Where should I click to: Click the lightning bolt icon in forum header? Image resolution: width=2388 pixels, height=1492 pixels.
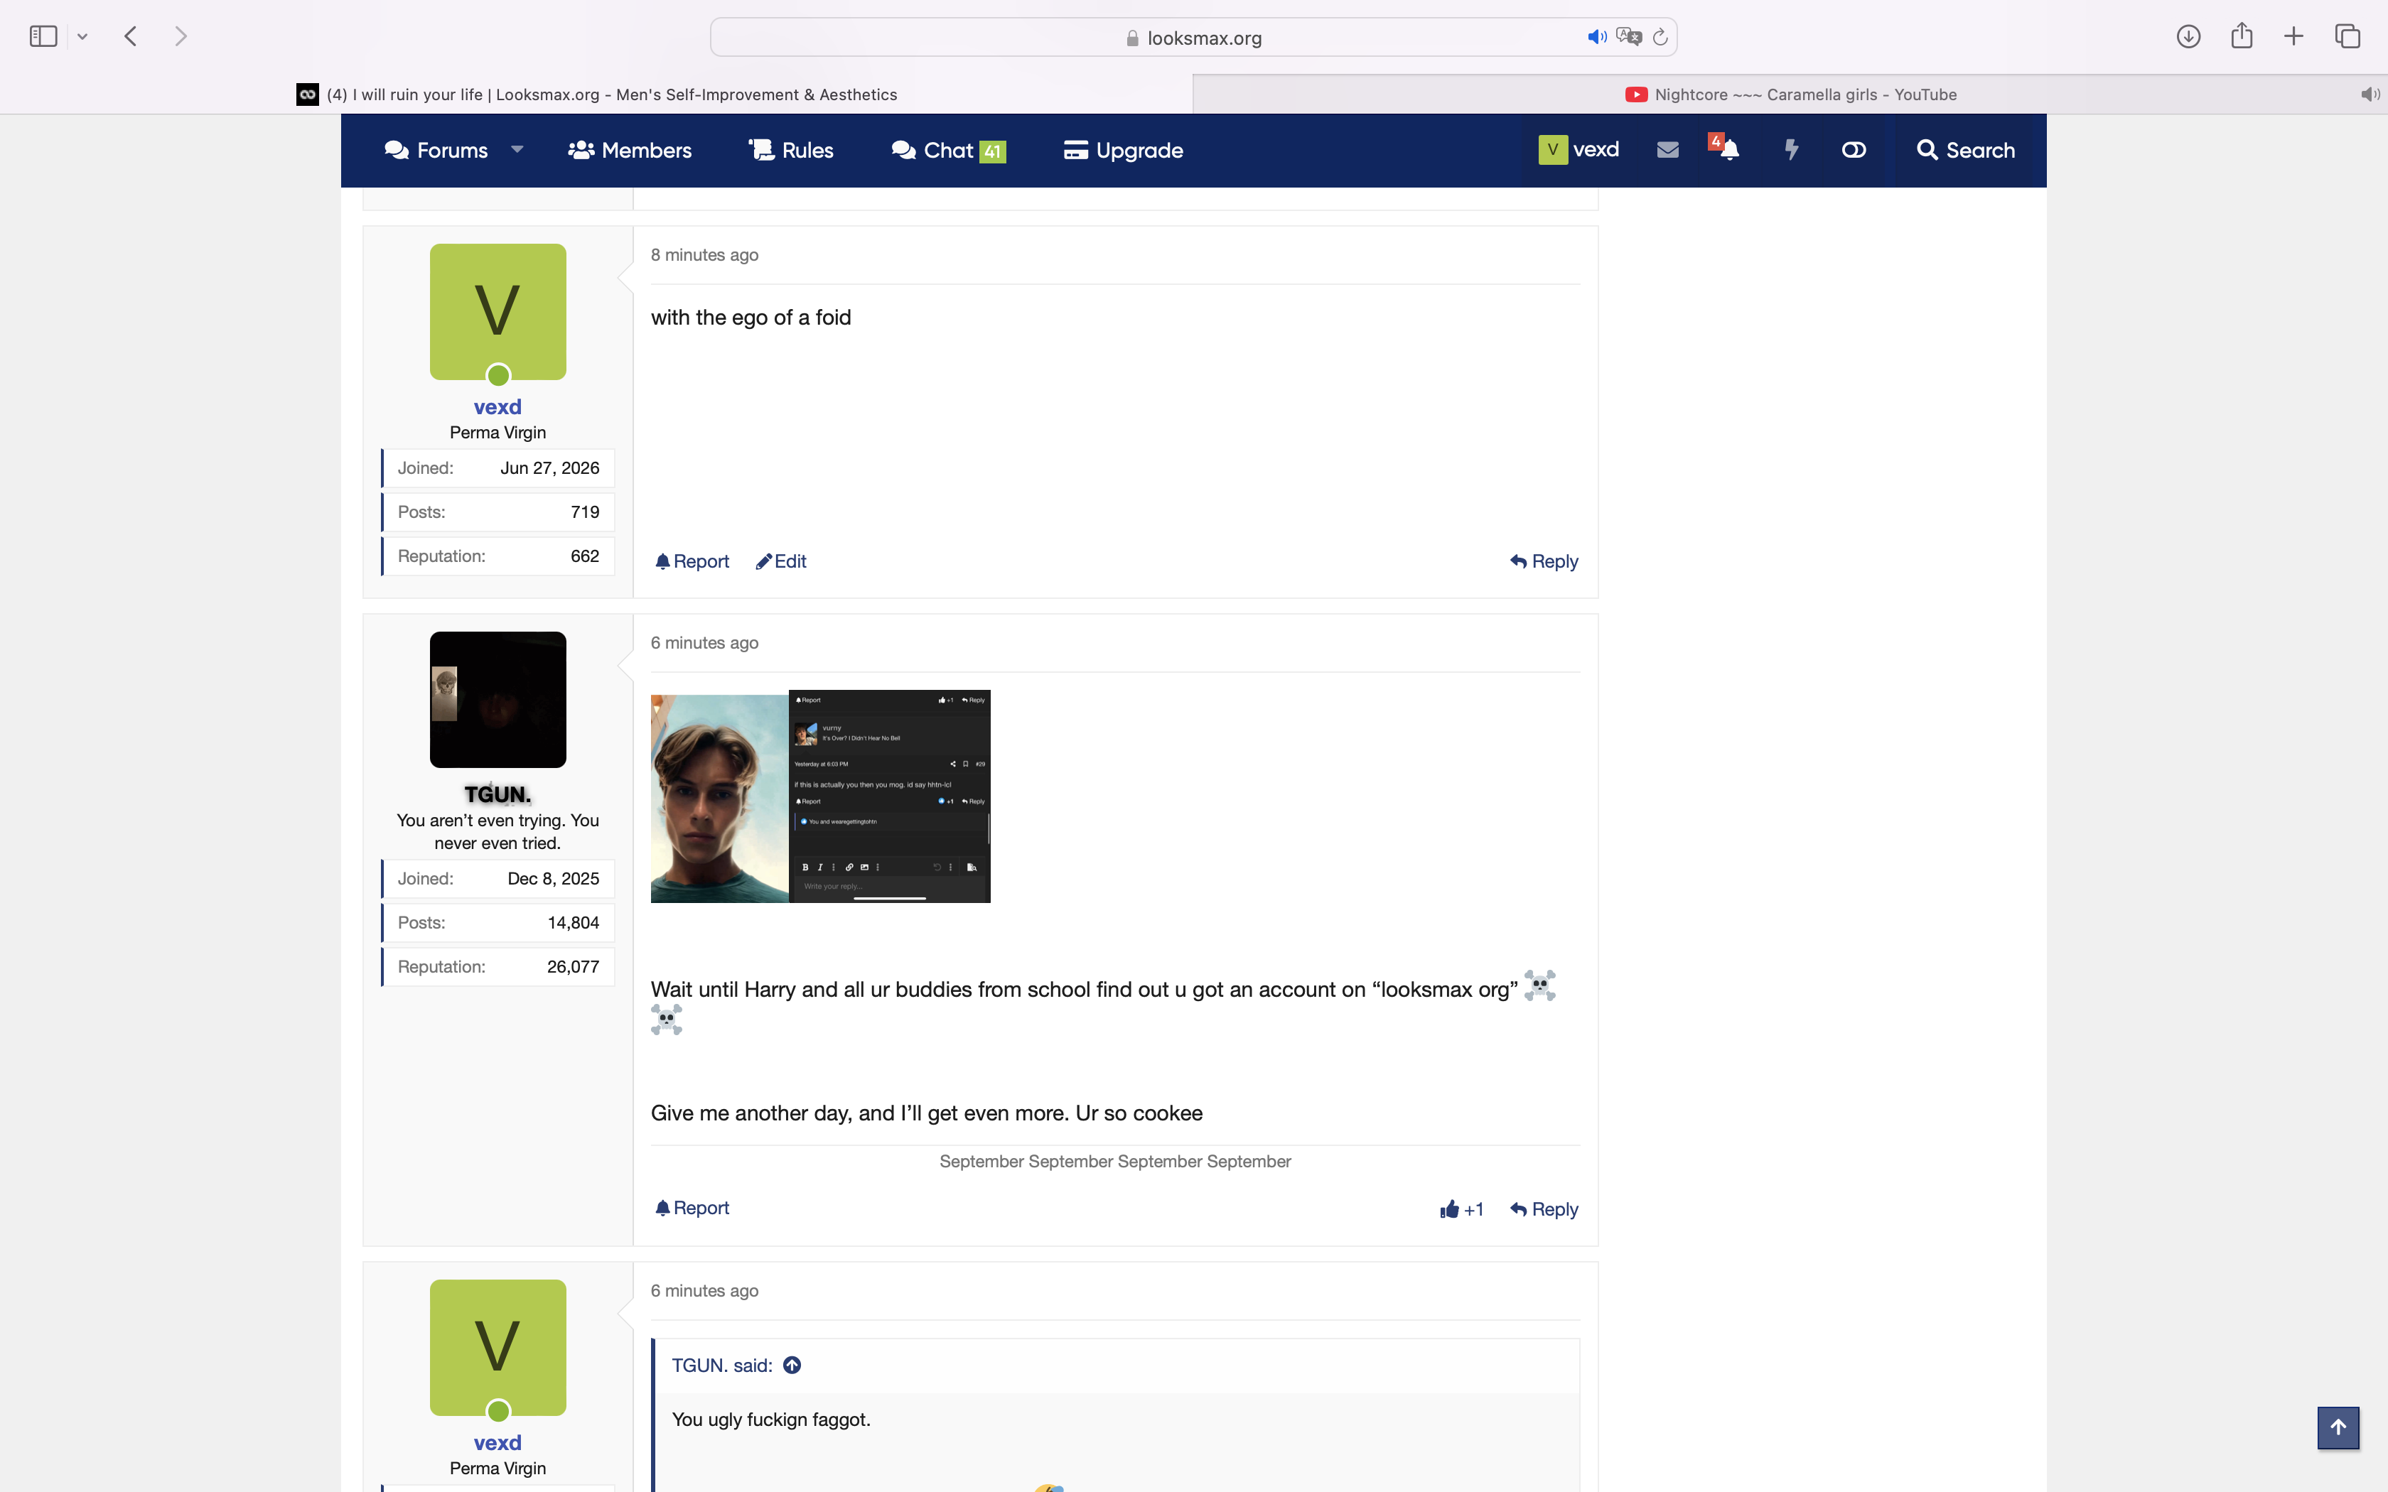coord(1791,150)
